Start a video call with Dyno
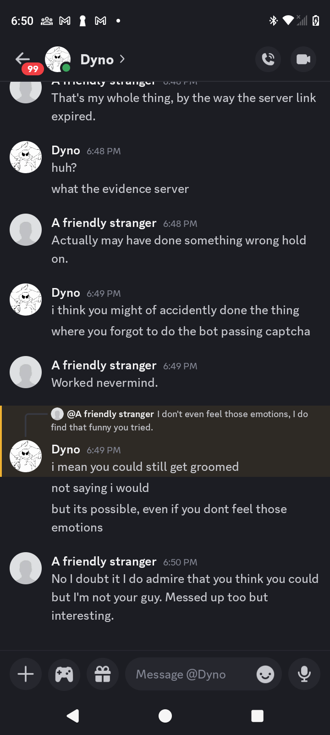 click(x=303, y=59)
